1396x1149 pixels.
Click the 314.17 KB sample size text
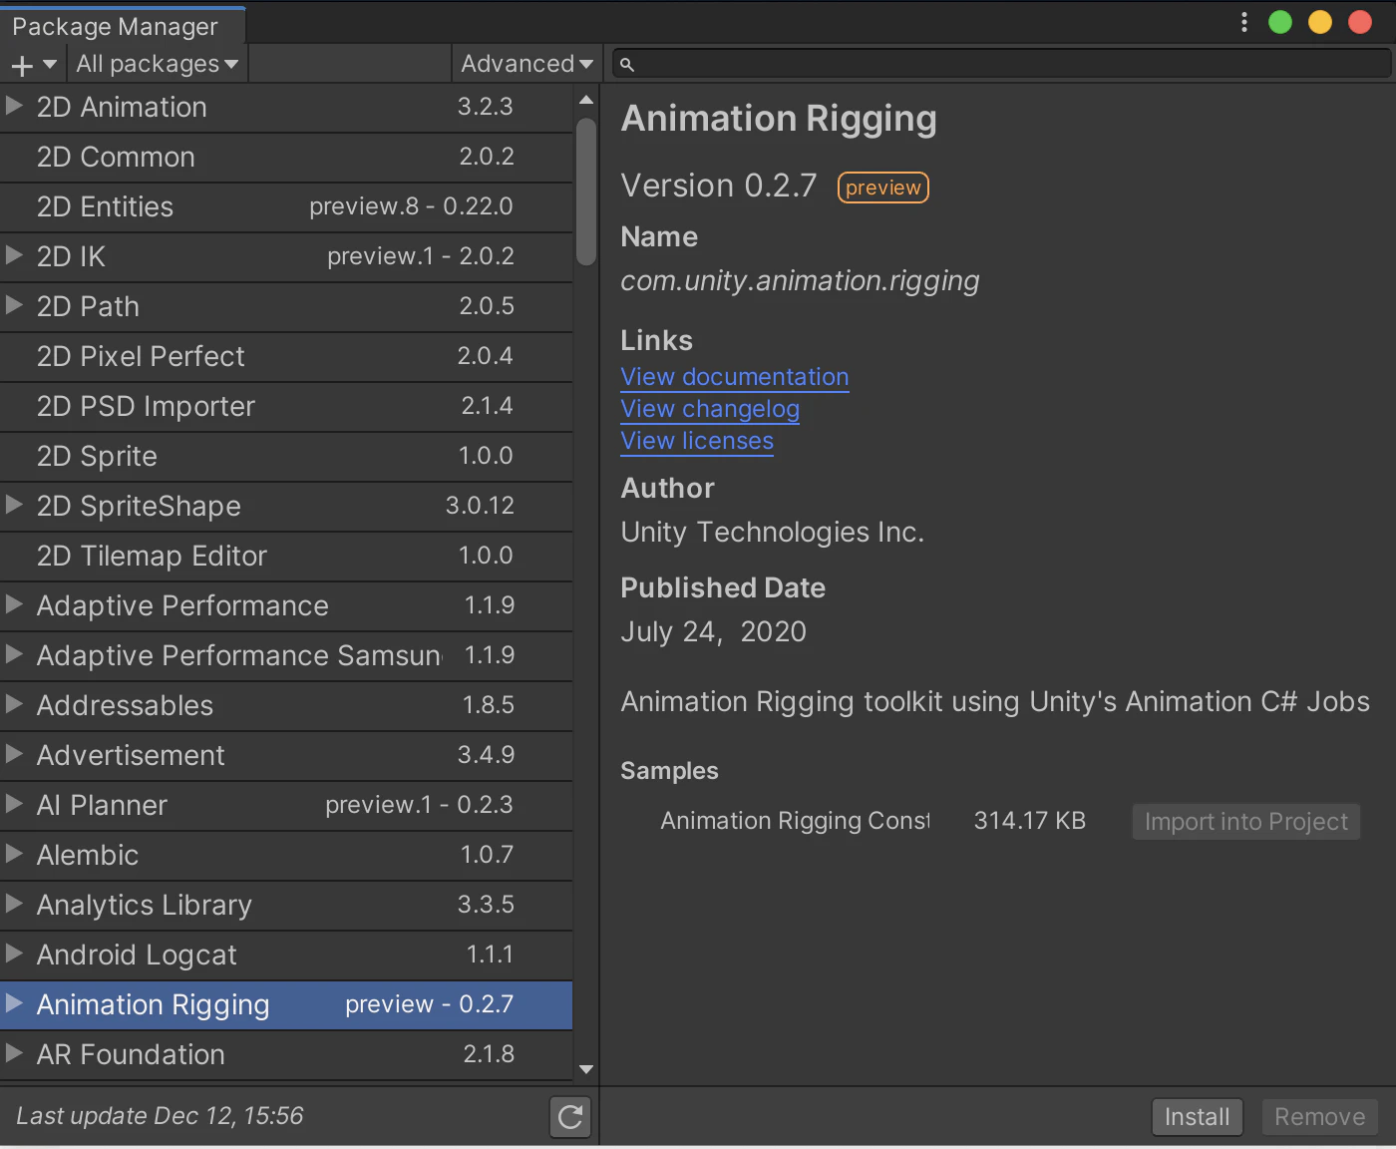[1029, 821]
